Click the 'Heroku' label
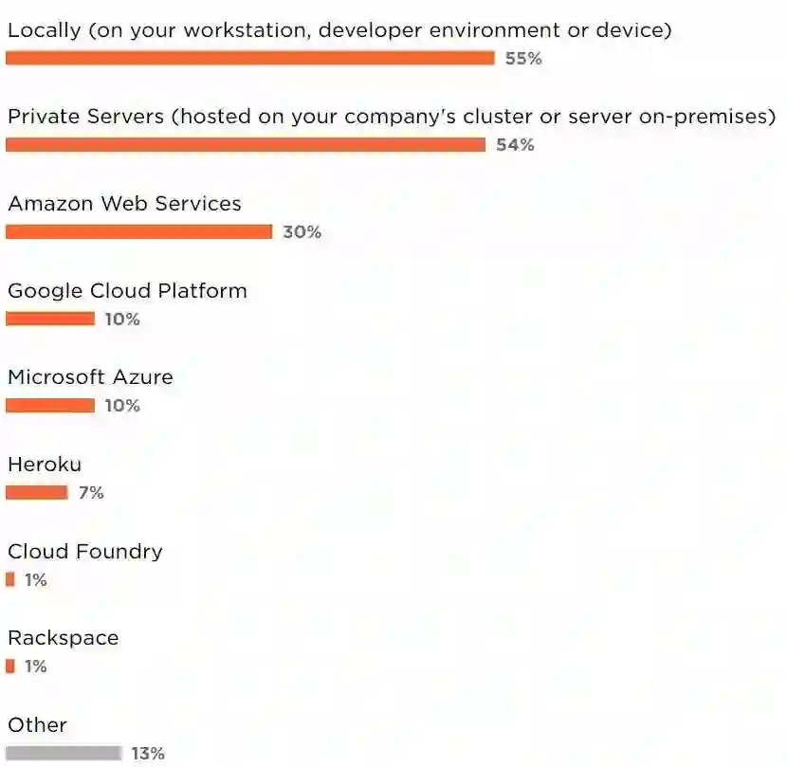This screenshot has width=787, height=767. (45, 465)
